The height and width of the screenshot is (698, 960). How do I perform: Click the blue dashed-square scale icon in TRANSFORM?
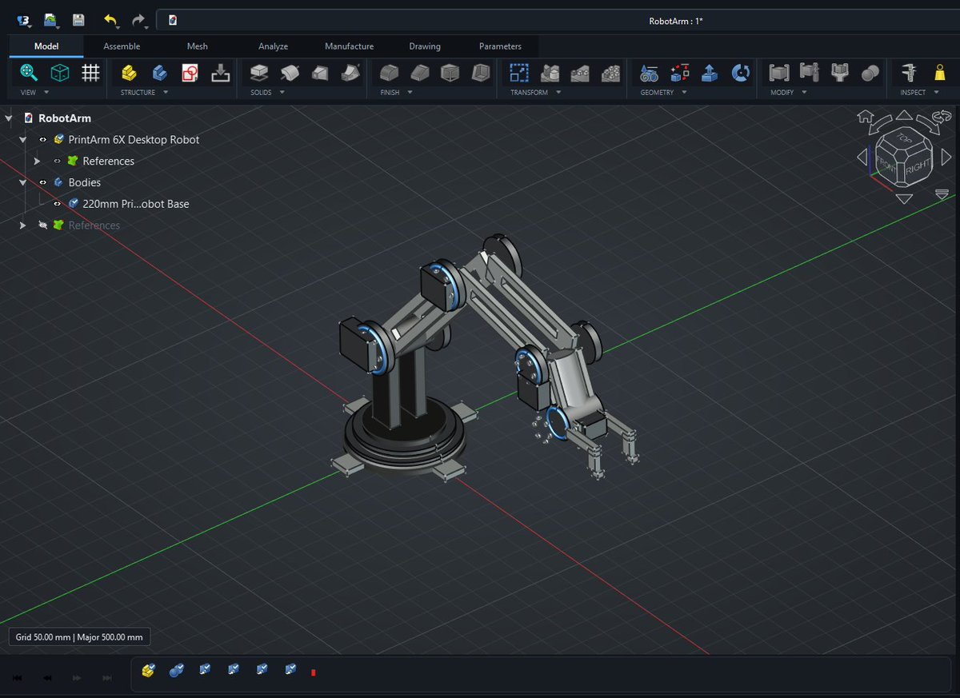[x=519, y=73]
